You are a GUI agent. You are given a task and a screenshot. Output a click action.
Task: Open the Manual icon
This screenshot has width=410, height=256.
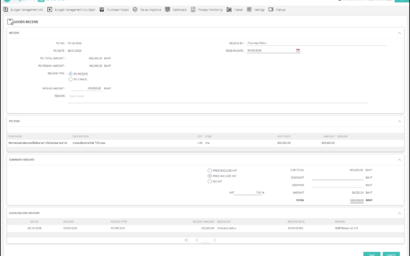271,10
